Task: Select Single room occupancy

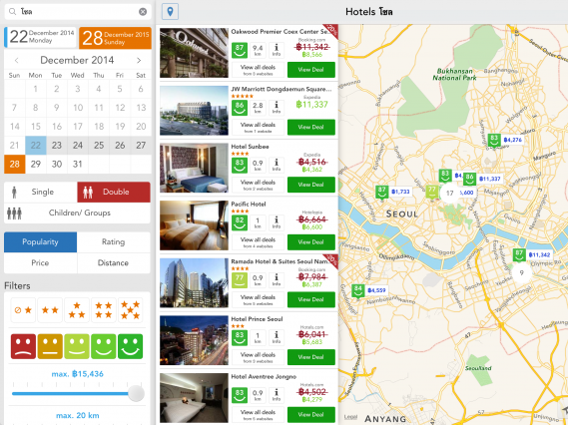Action: (x=41, y=192)
